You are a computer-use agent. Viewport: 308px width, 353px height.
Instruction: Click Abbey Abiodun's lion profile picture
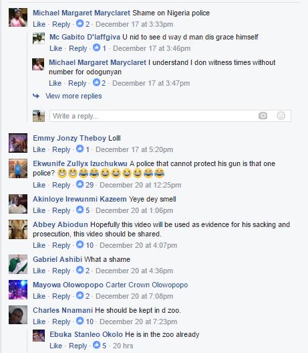(18, 229)
